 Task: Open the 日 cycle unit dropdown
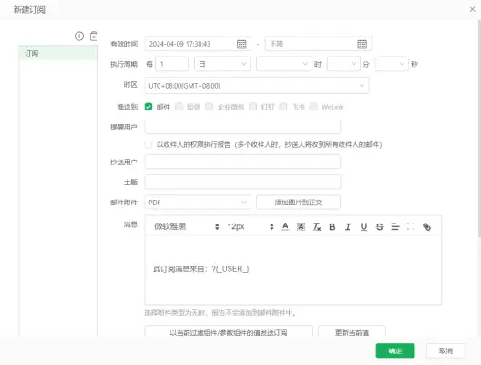(x=222, y=64)
